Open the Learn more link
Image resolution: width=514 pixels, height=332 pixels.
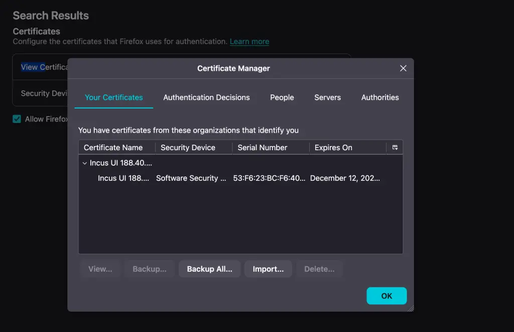click(x=249, y=41)
